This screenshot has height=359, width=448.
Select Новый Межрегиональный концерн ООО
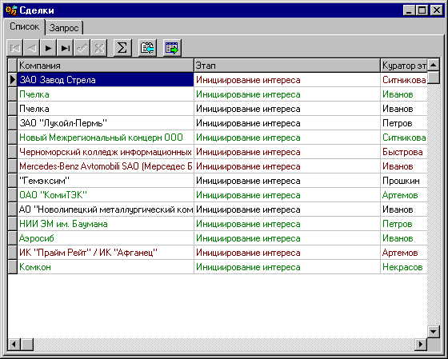[x=106, y=138]
